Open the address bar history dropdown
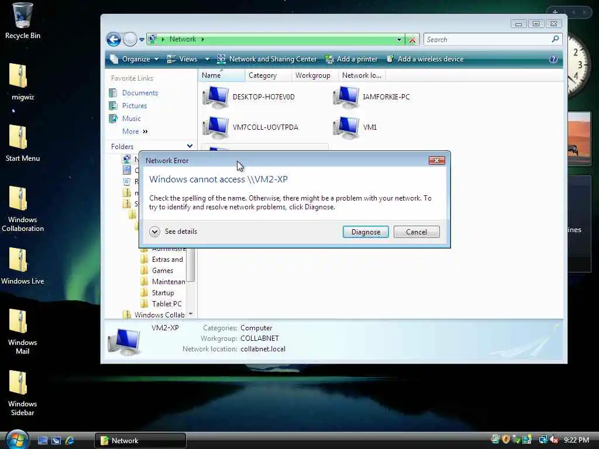This screenshot has width=599, height=449. [x=399, y=39]
